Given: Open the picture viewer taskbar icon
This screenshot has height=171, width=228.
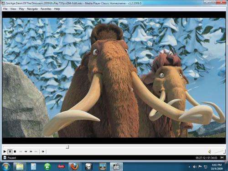Looking at the screenshot, I should 102,166.
